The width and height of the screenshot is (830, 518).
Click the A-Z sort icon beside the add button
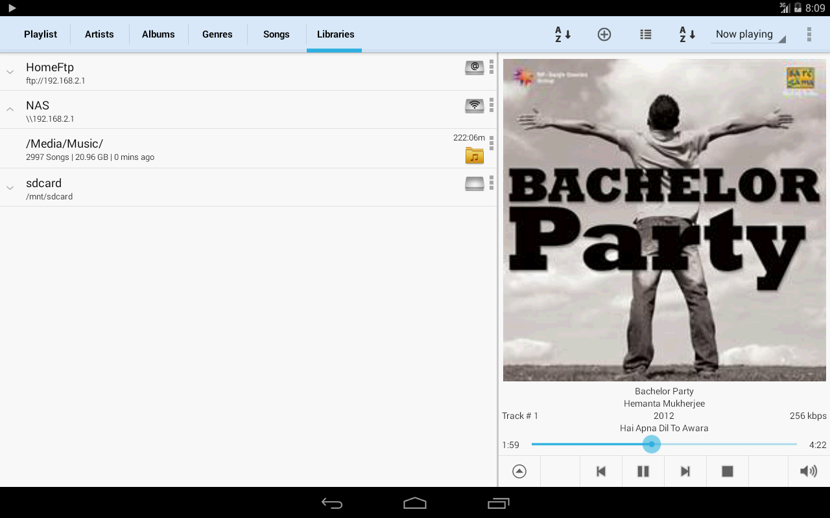562,34
